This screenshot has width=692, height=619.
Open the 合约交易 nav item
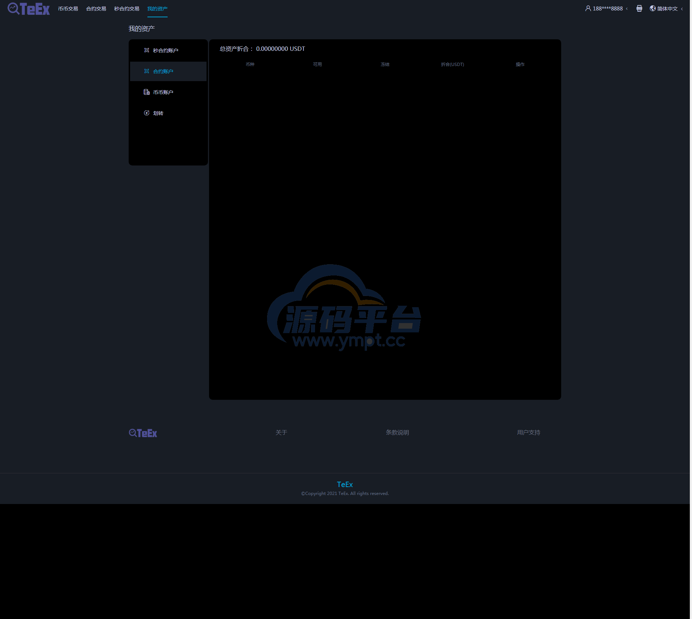click(x=96, y=9)
